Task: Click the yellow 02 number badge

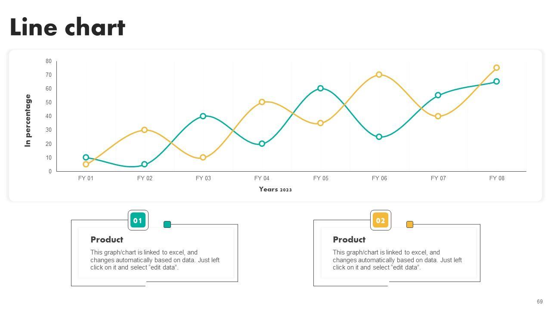Action: click(x=381, y=221)
